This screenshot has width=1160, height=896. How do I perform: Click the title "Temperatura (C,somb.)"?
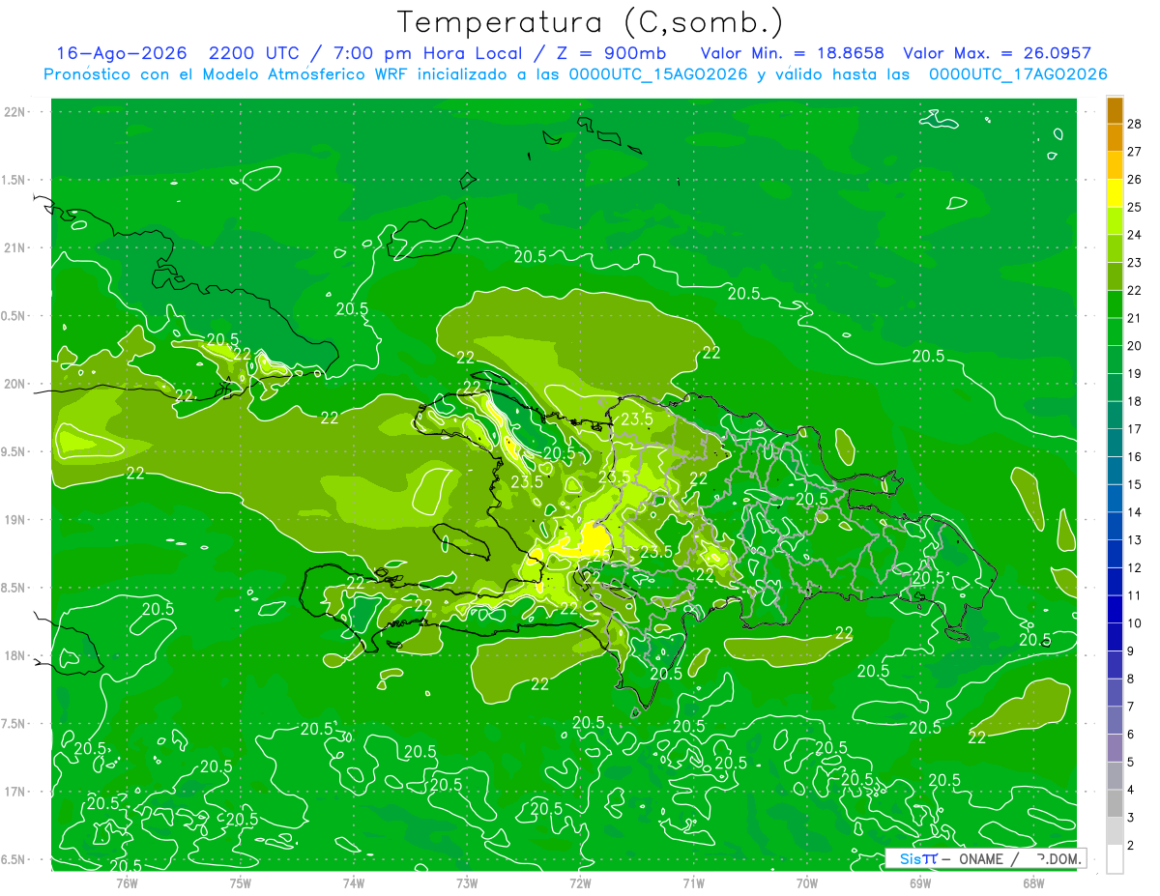tap(591, 22)
